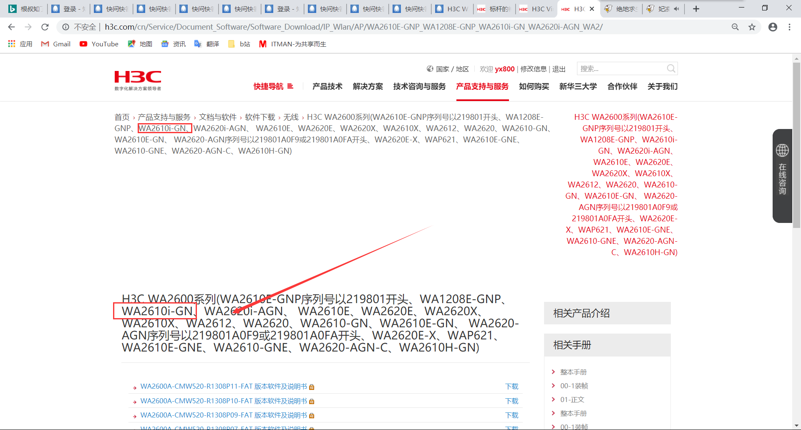Open the 产品支持与服务 menu
This screenshot has height=430, width=801.
(x=482, y=86)
